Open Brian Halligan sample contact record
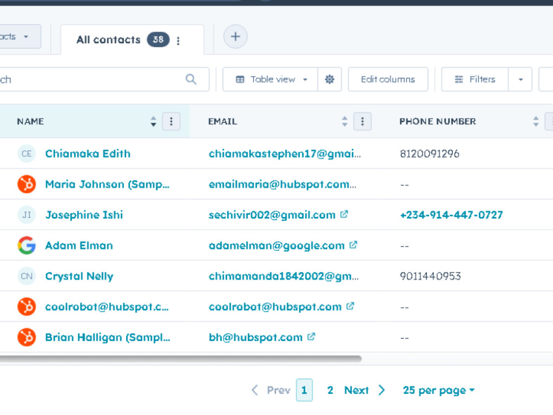The height and width of the screenshot is (415, 553). pyautogui.click(x=108, y=338)
